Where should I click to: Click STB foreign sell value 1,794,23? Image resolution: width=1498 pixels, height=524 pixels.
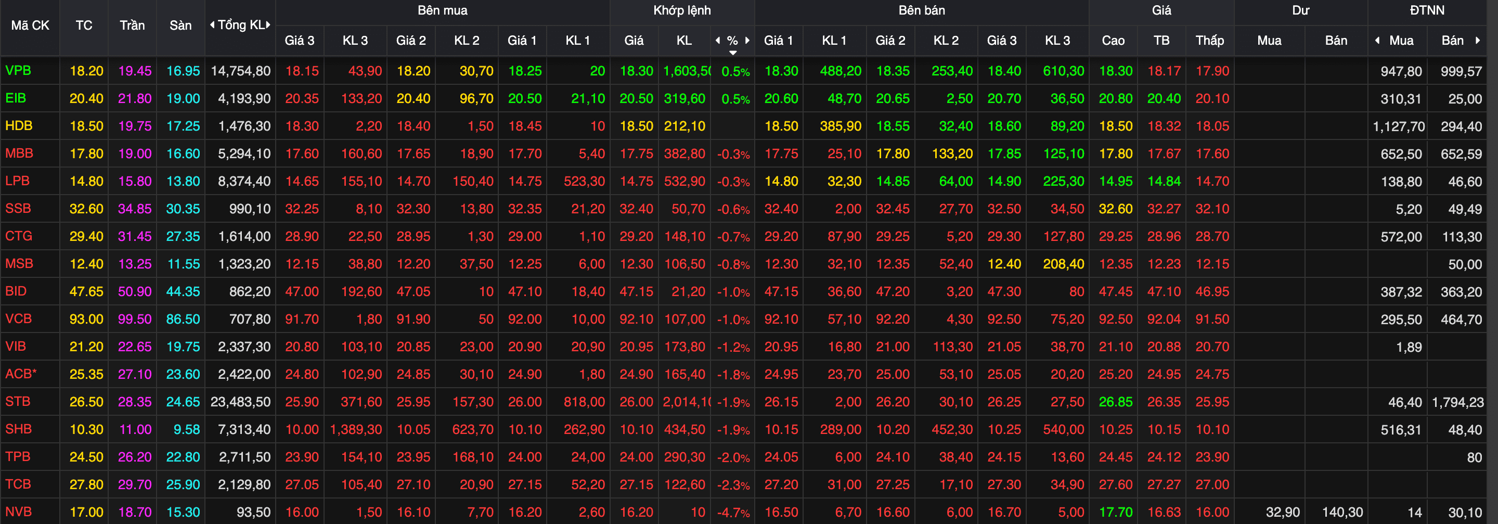(1457, 402)
